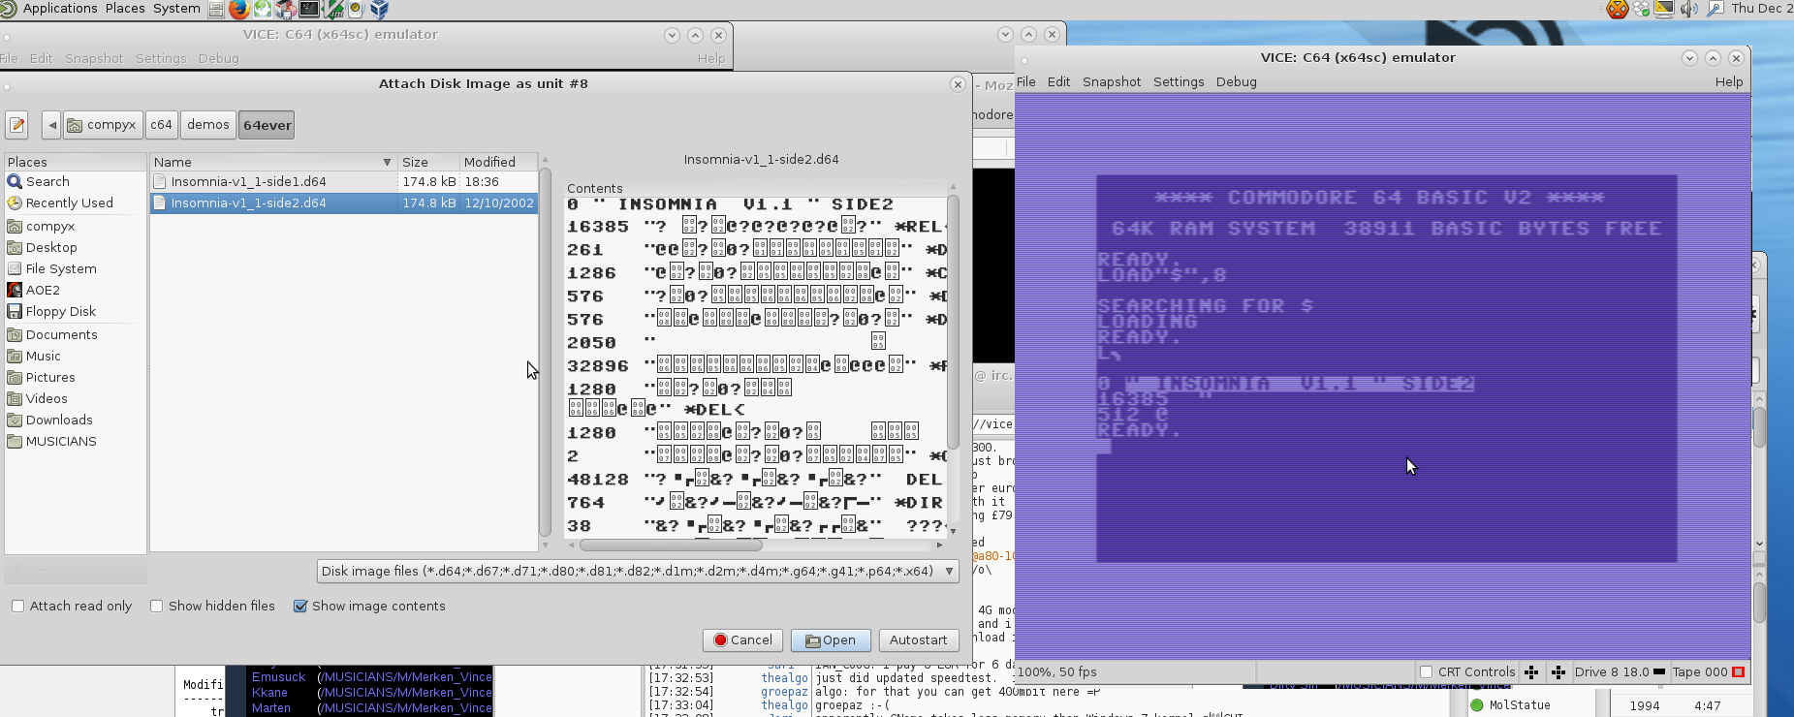The width and height of the screenshot is (1794, 717).
Task: Open the File menu in right VICE window
Action: (x=1026, y=82)
